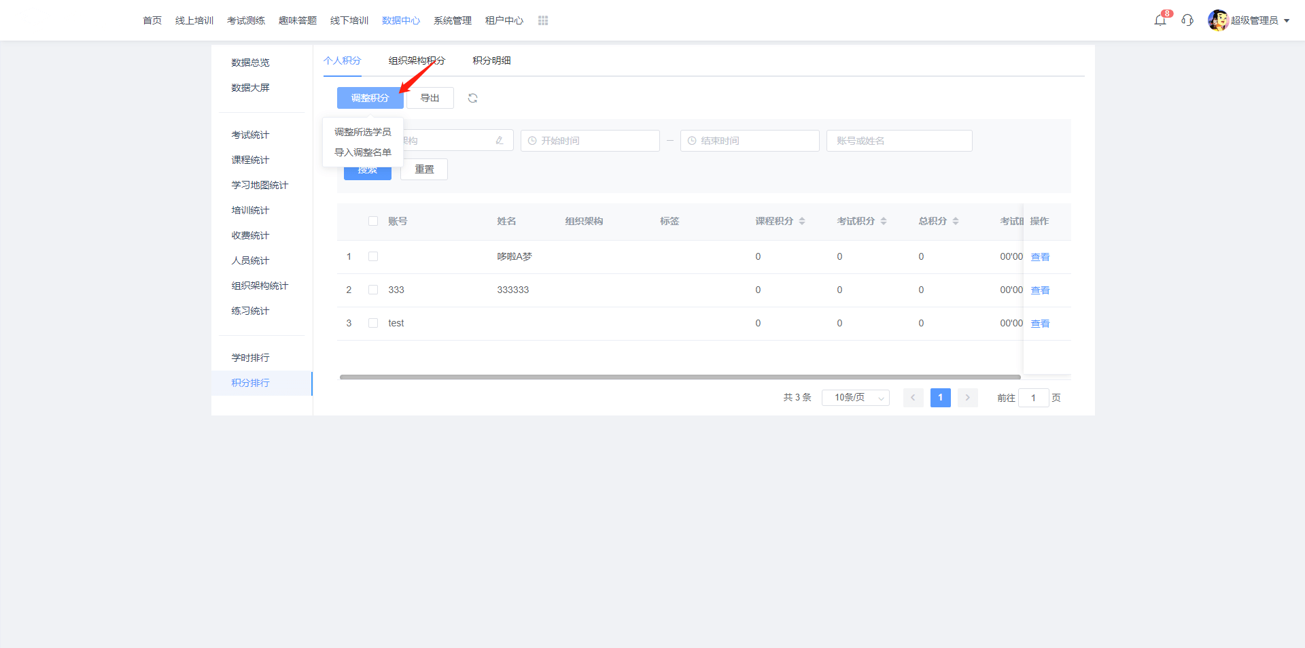Open the apps grid icon in navigation
The image size is (1305, 648).
[542, 20]
